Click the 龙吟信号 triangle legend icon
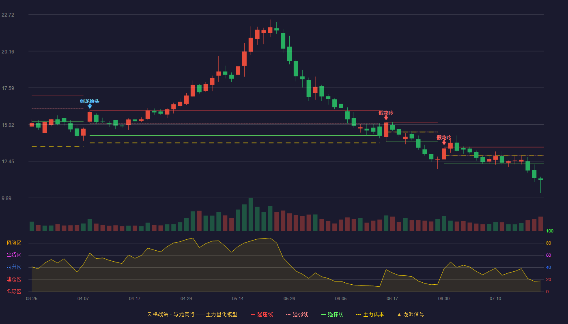This screenshot has height=324, width=568. tap(399, 314)
